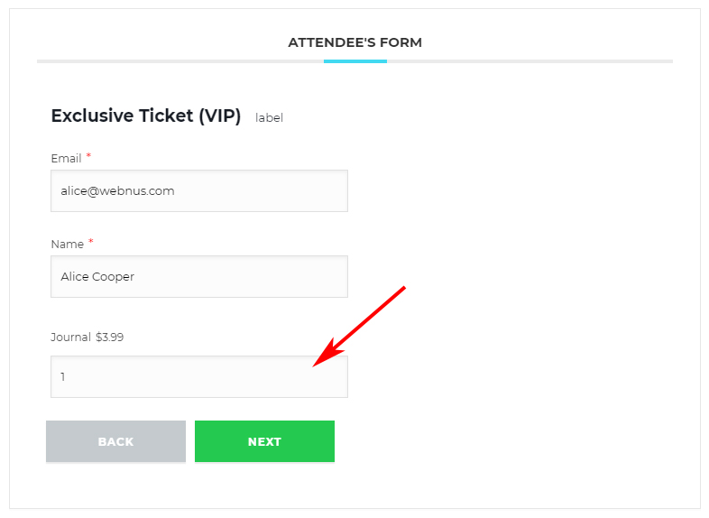Screen dimensions: 709x518
Task: Click the Exclusive Ticket (VIP) heading
Action: [x=145, y=116]
